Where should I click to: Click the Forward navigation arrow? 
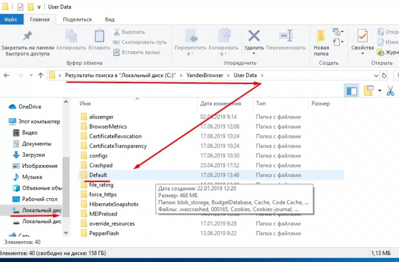pyautogui.click(x=20, y=75)
